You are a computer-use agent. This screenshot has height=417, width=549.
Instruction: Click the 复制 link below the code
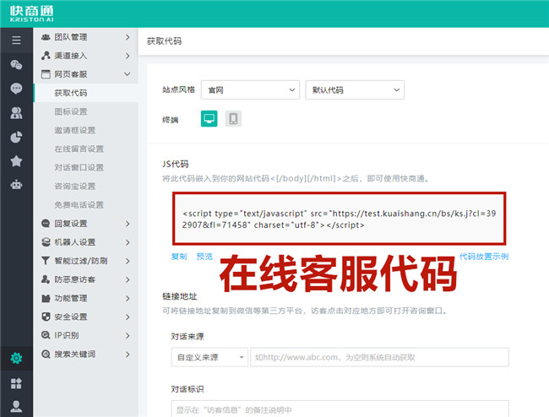click(179, 256)
